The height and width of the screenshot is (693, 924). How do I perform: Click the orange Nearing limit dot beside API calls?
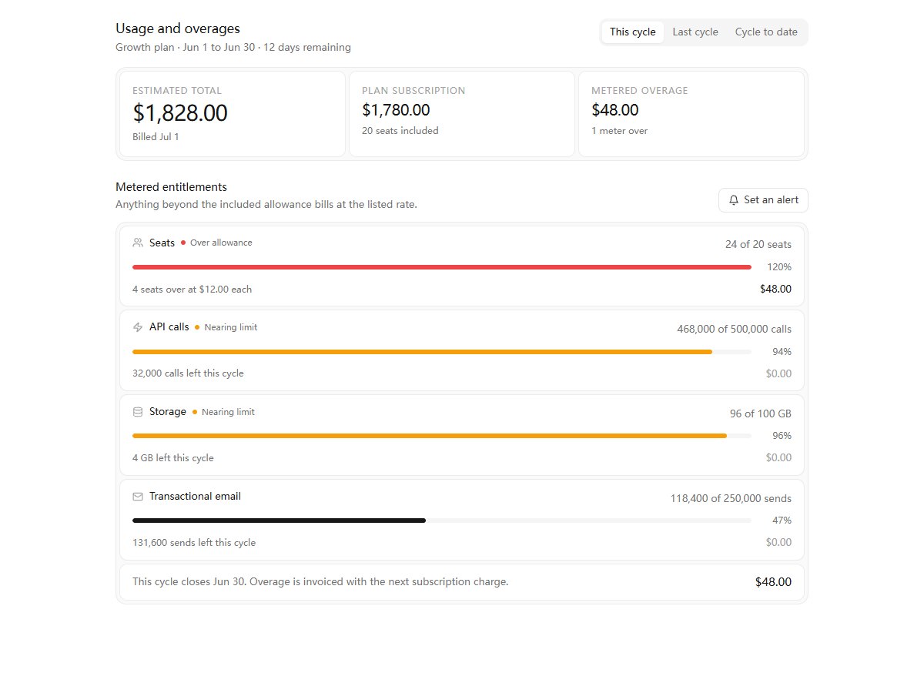coord(197,327)
